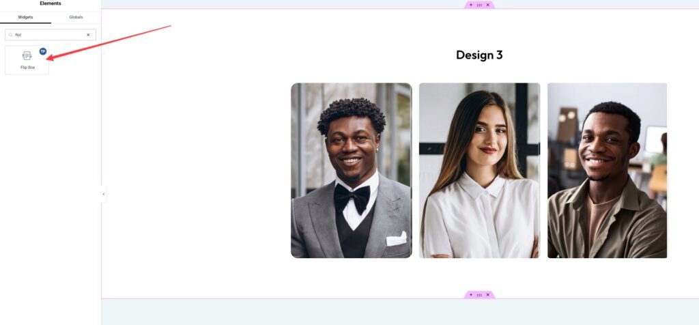Click the Flip Box widget label text
Viewport: 699px width, 325px height.
pyautogui.click(x=27, y=68)
